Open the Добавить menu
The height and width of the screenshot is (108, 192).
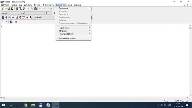[28, 5]
